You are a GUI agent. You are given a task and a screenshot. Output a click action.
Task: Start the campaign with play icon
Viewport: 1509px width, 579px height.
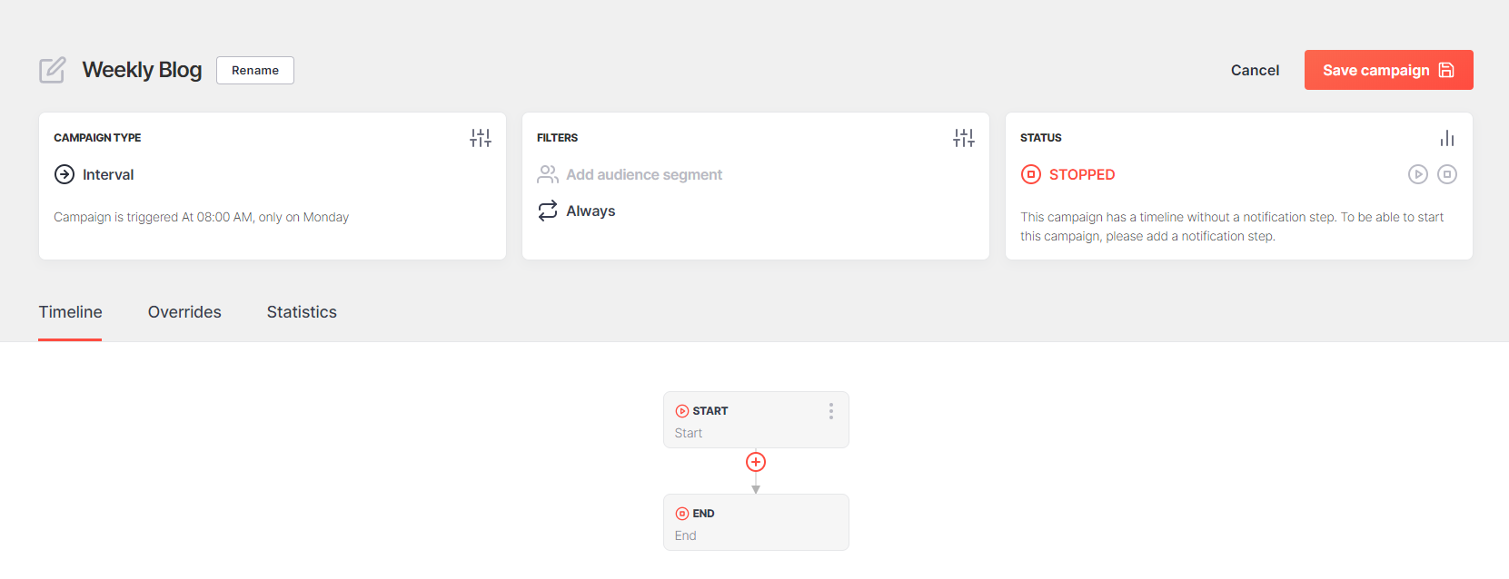(x=1418, y=174)
